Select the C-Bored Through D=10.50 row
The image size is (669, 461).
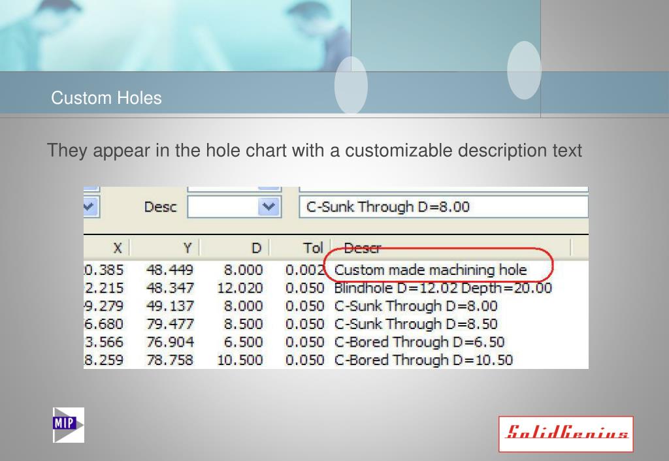coord(336,360)
